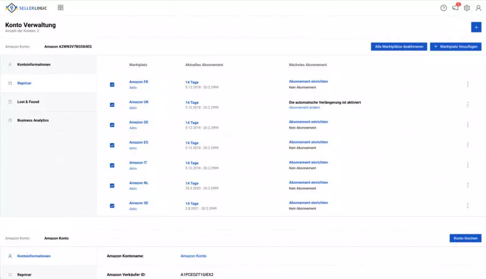Click account ID Amazon A2WN3V7BG584EG
486x279 pixels.
(x=68, y=46)
